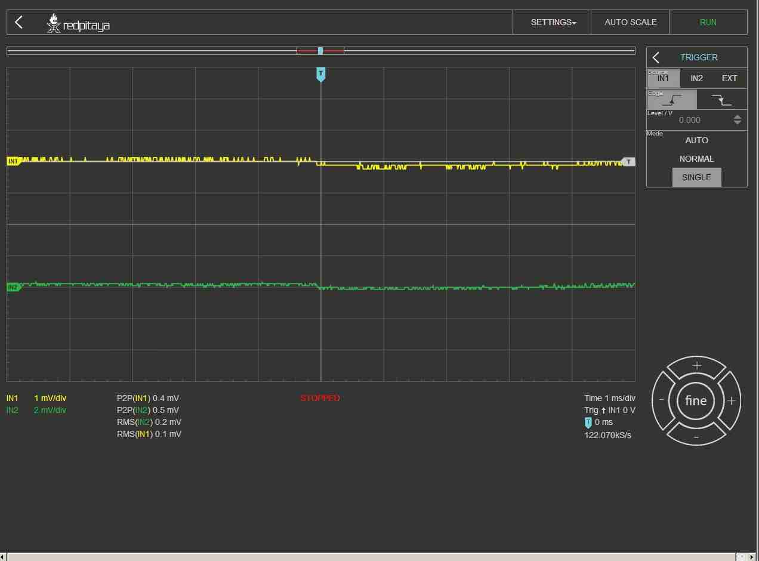Screen dimensions: 759x561
Task: Collapse the TRIGGER panel with back chevron
Action: point(656,57)
